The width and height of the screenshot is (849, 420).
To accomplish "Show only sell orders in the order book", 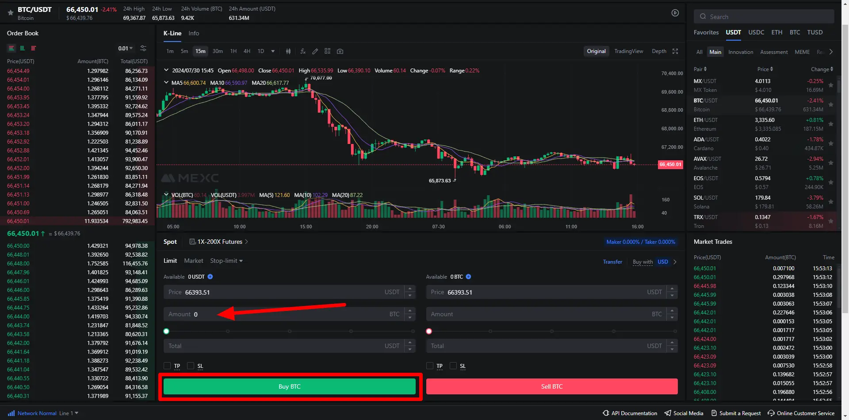I will point(33,48).
